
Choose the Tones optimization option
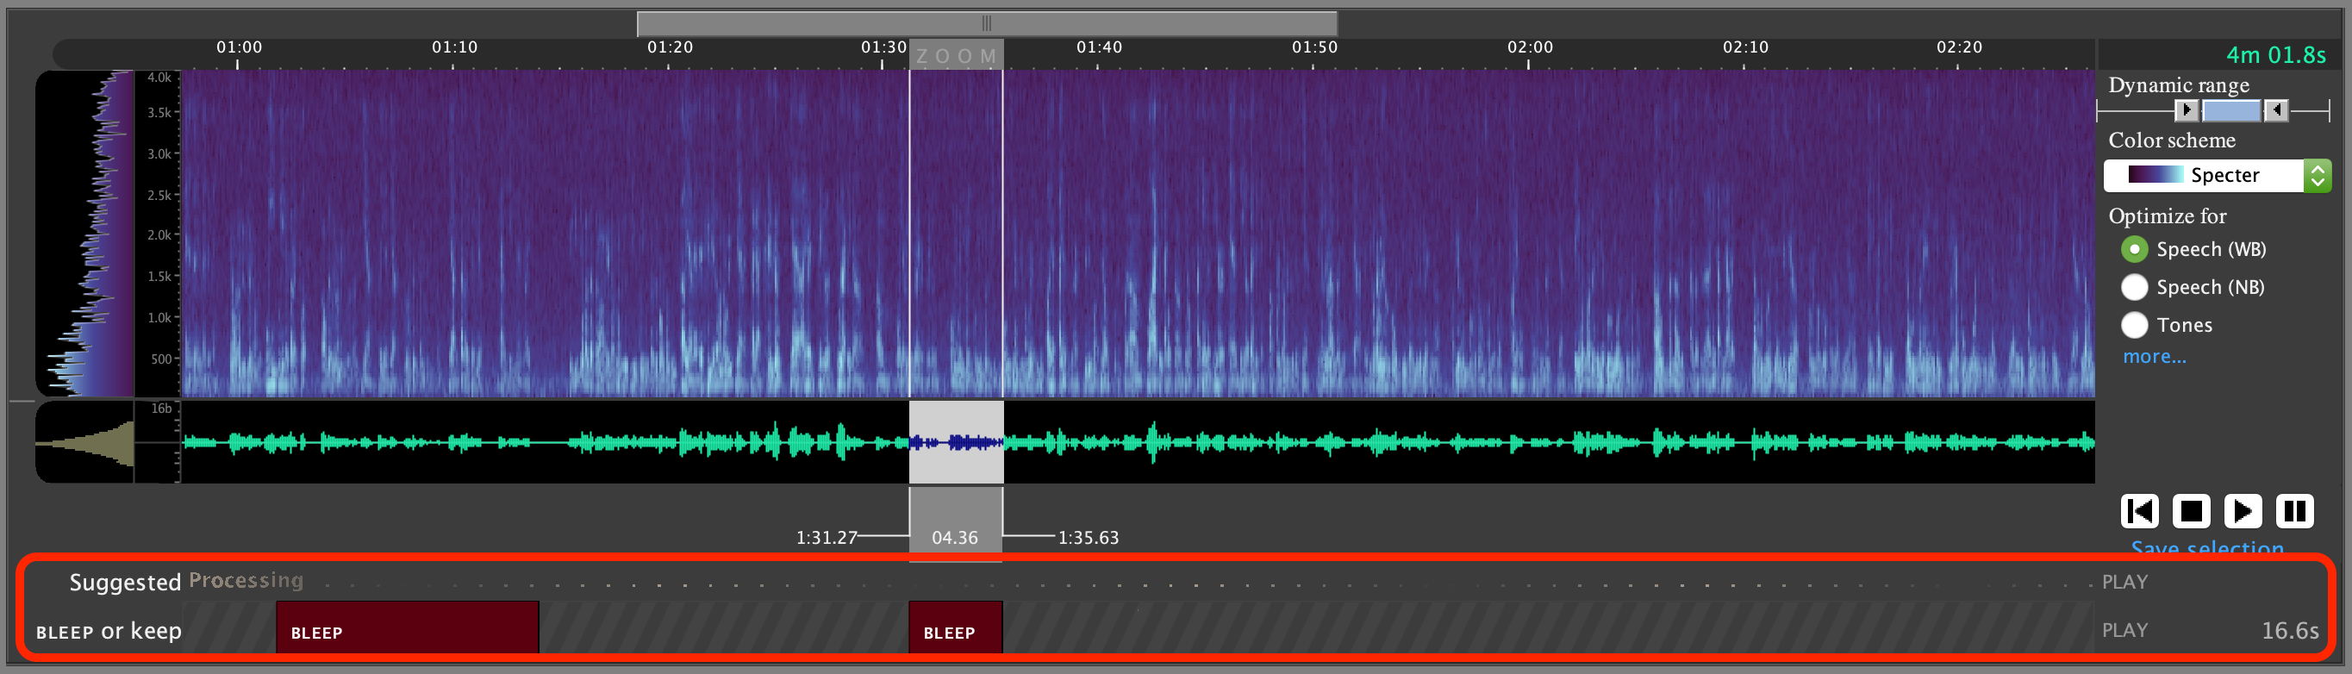point(2134,324)
